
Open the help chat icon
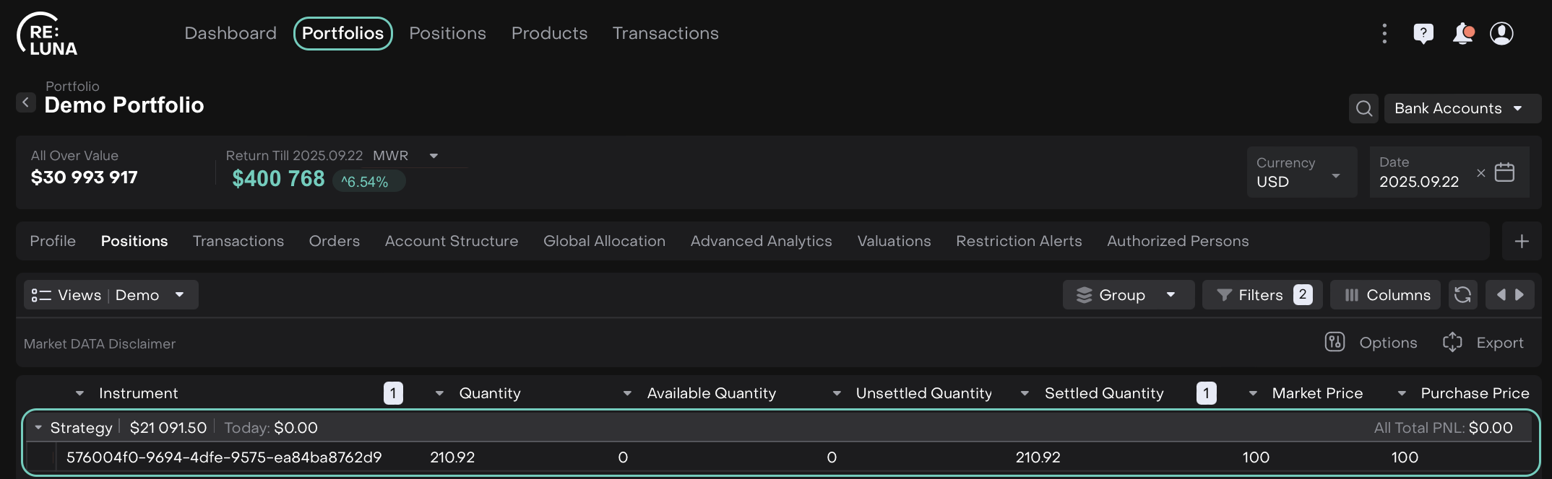(1423, 33)
